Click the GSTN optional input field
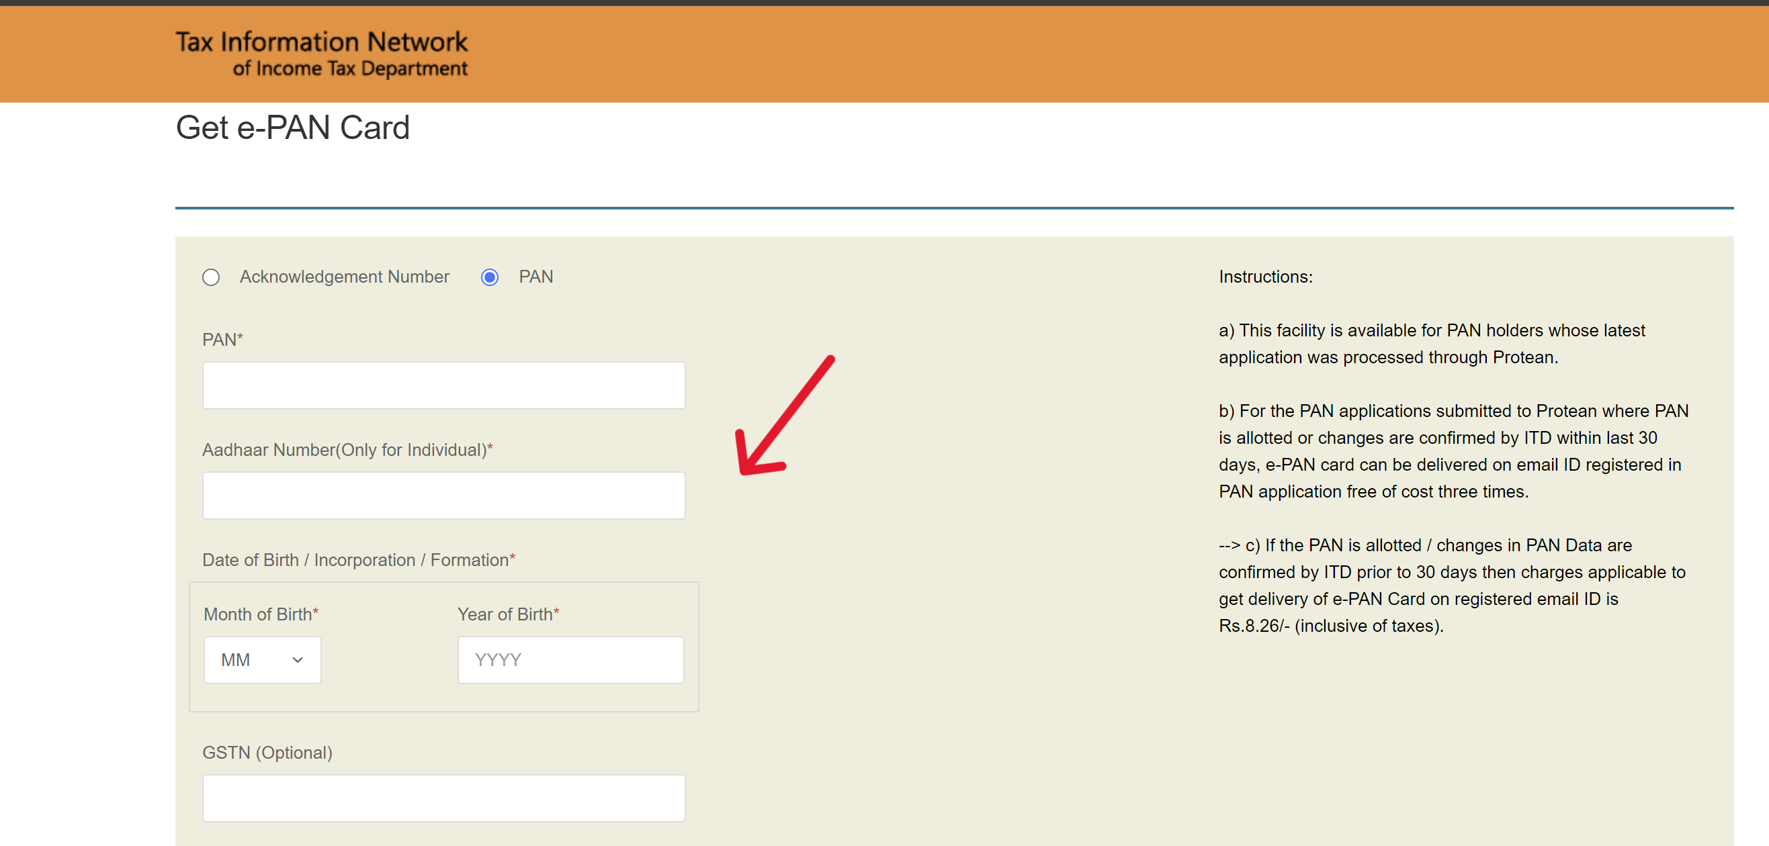Image resolution: width=1769 pixels, height=846 pixels. 443,798
